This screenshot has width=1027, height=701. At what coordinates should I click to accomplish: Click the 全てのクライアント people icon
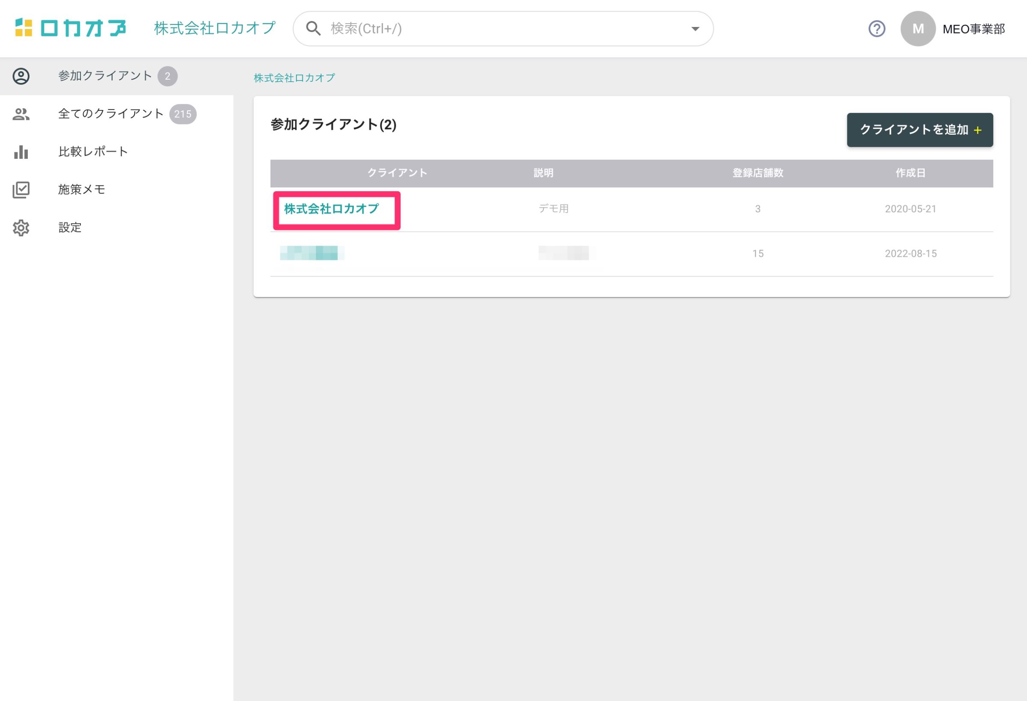click(x=21, y=114)
